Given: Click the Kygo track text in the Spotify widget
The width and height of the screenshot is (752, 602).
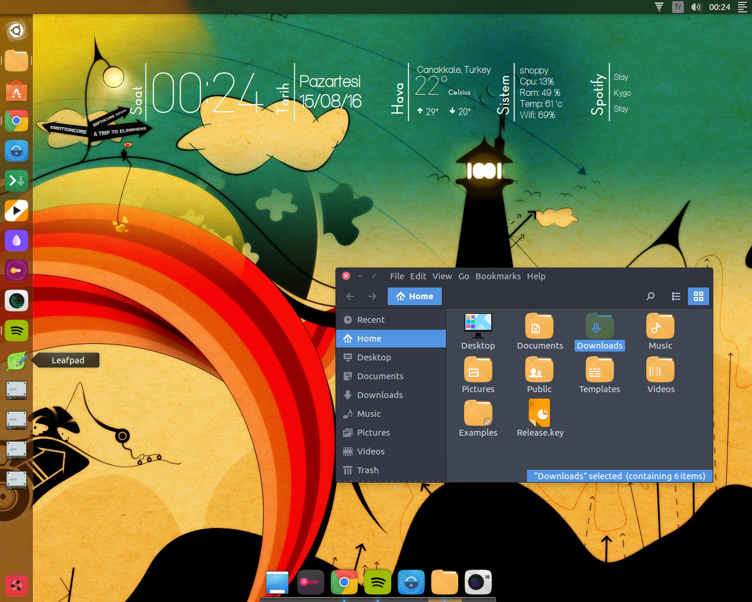Looking at the screenshot, I should point(622,93).
